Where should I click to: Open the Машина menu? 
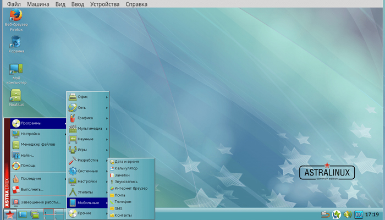point(38,4)
